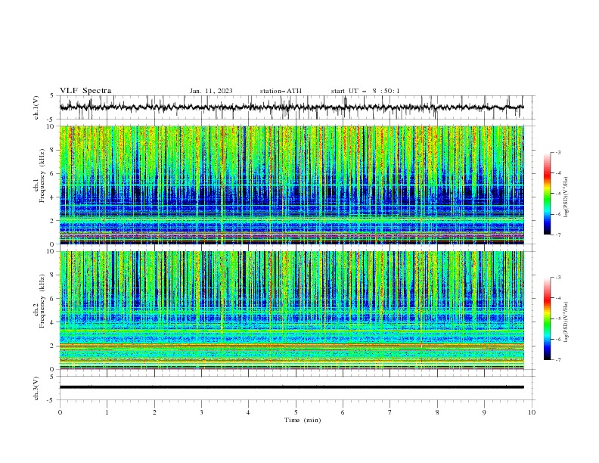Click the ch.2 spectrogram panel
Screen dimensions: 599x463
pos(291,310)
